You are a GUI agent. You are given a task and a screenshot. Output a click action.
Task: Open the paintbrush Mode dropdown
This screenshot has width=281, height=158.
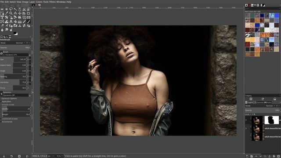click(x=20, y=43)
